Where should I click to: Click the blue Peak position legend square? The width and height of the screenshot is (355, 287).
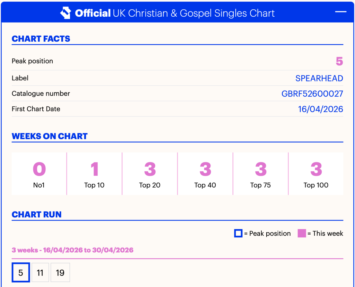coord(238,233)
